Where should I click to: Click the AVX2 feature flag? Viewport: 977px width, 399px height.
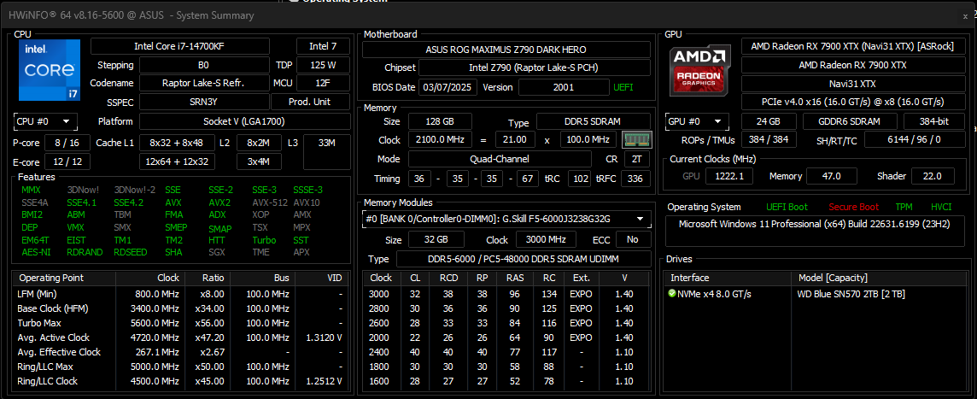pos(219,202)
